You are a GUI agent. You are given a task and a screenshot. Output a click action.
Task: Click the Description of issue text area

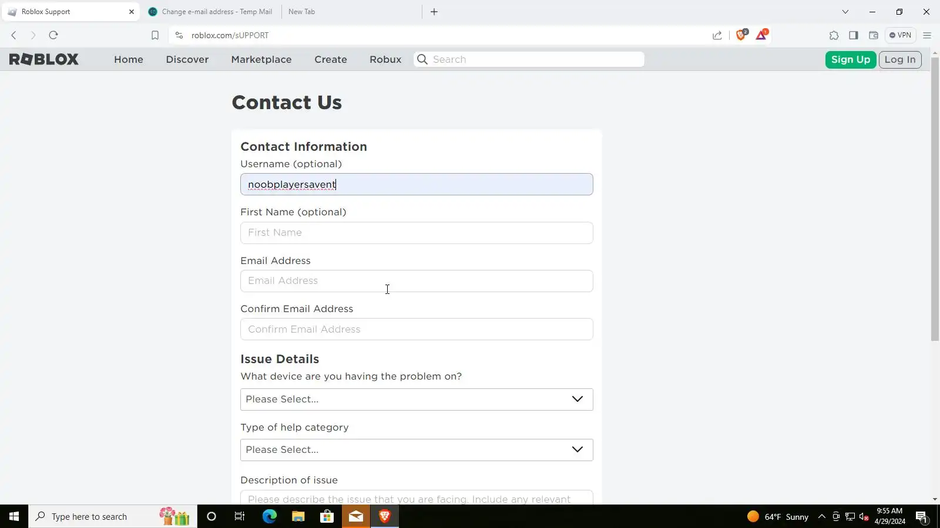pos(417,497)
